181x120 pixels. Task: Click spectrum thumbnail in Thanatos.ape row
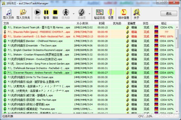156,109
